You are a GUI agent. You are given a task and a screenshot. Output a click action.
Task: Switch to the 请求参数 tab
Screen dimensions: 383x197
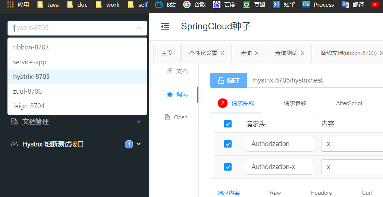tap(295, 103)
